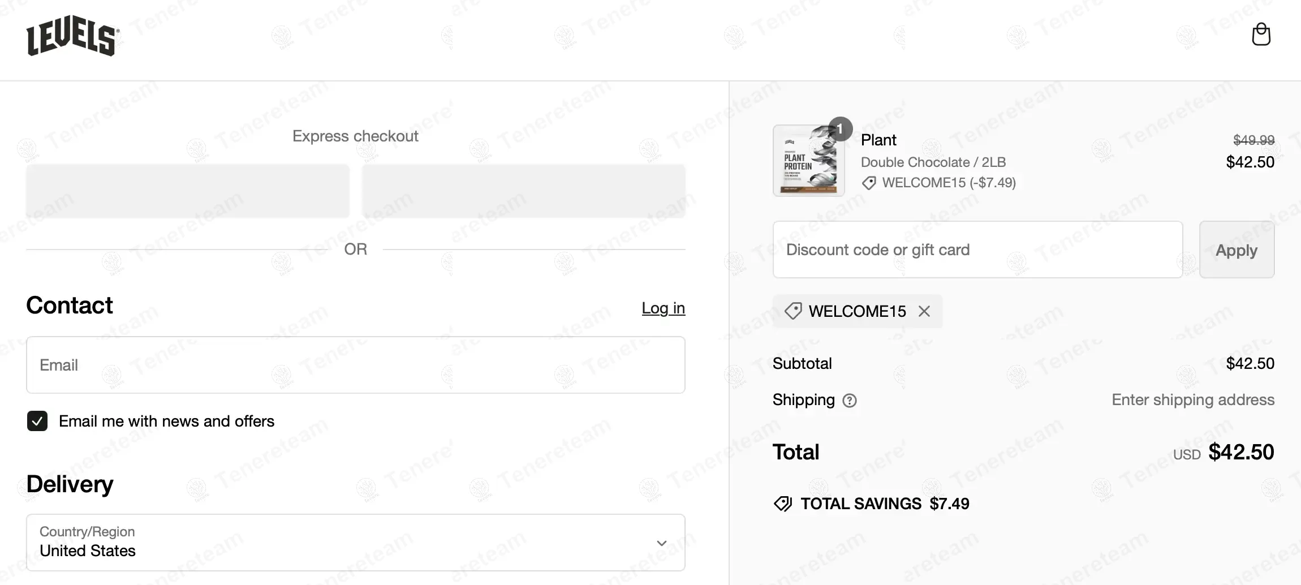Click the right express checkout button
Image resolution: width=1301 pixels, height=585 pixels.
click(x=523, y=191)
